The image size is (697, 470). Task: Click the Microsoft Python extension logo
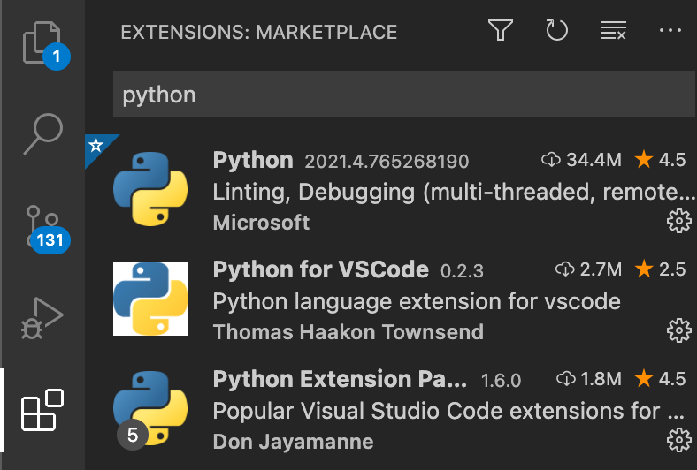pos(150,189)
